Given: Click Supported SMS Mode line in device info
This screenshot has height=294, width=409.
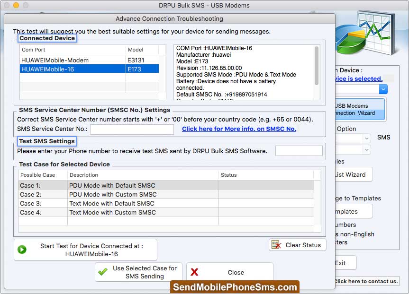Looking at the screenshot, I should click(x=236, y=75).
